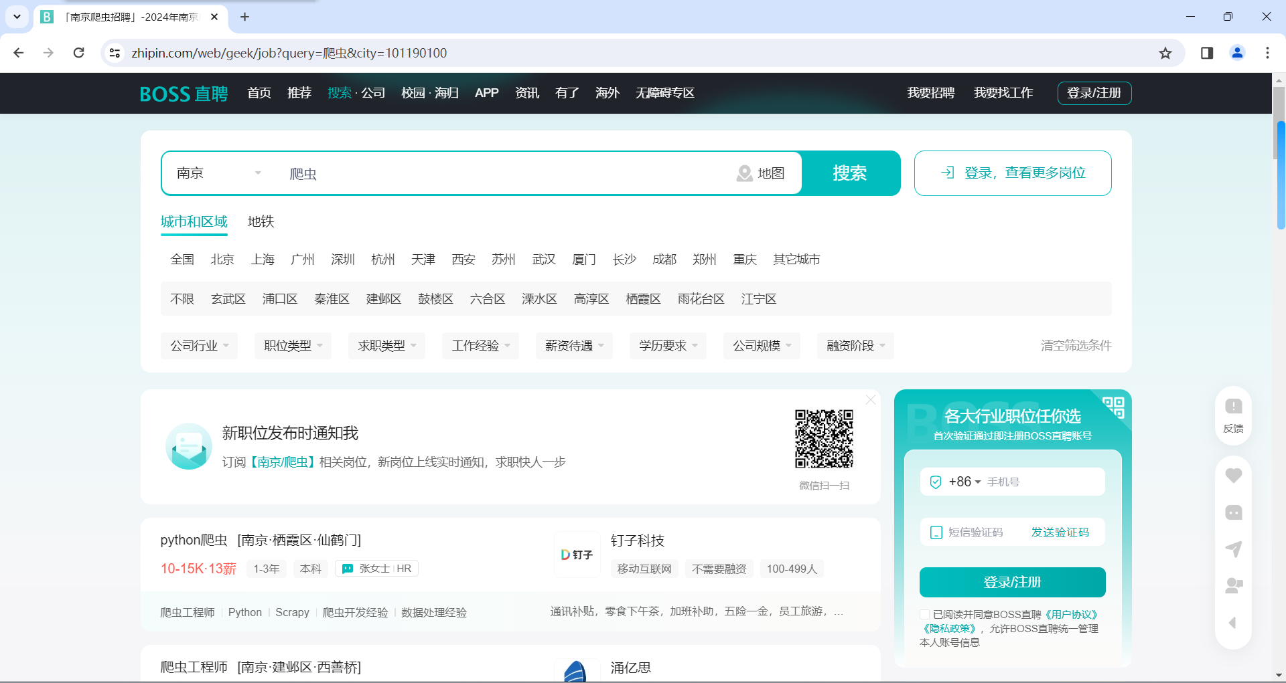
Task: Expand the 薪资待遇 filter
Action: click(x=574, y=346)
